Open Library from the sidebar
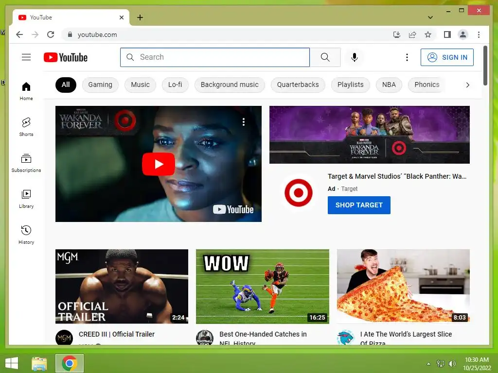The width and height of the screenshot is (498, 373). (26, 199)
